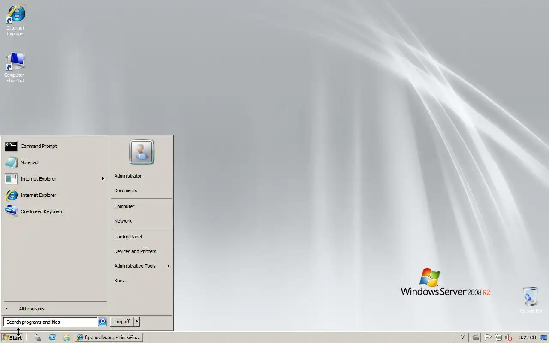Click the Start button on the taskbar
Screen dimensions: 549x343
[12, 337]
